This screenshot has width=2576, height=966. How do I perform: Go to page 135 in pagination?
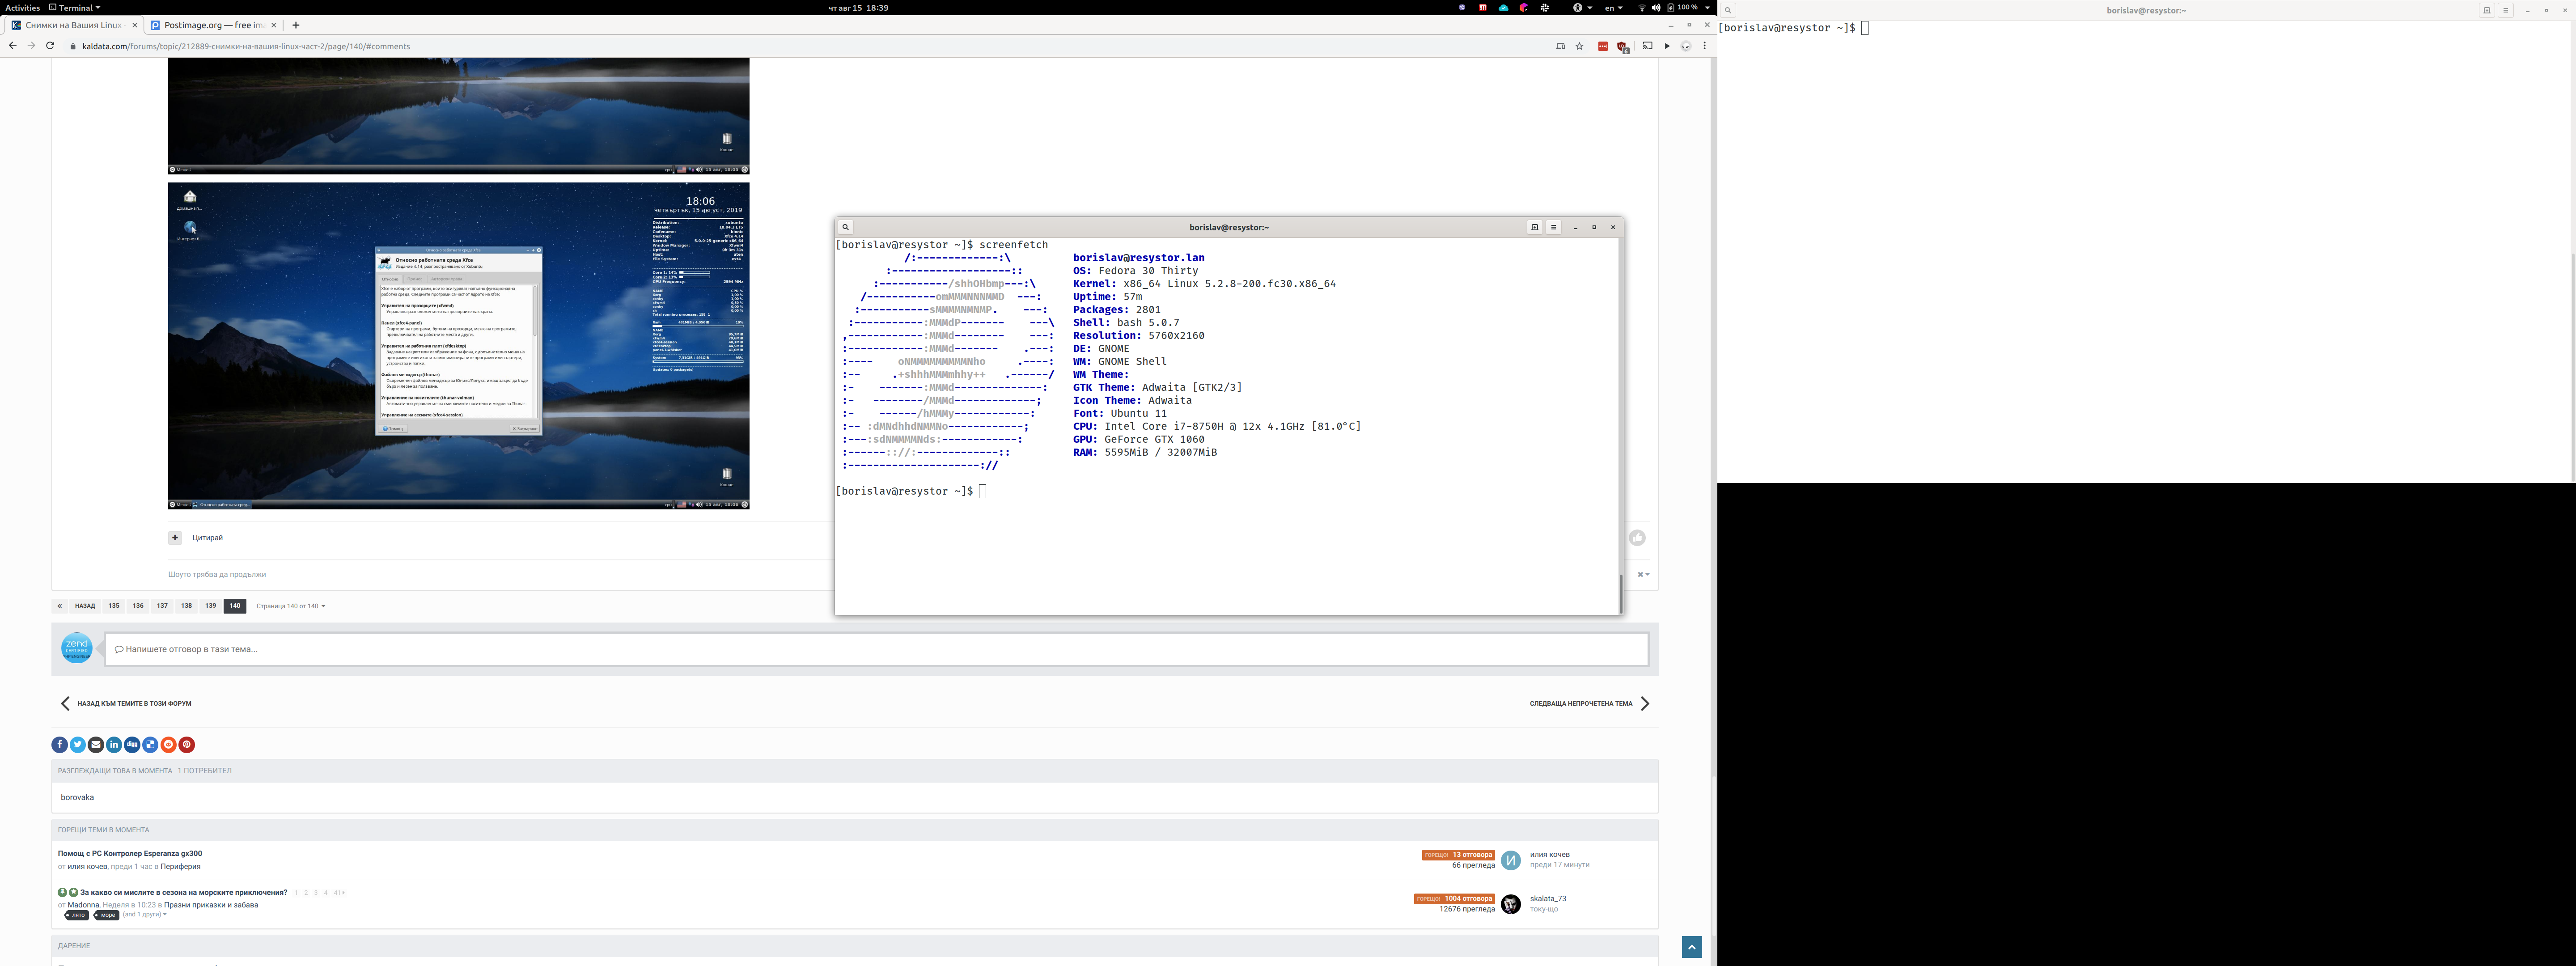114,606
